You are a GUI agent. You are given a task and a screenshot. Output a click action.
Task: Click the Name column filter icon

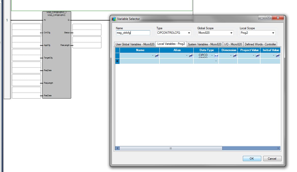pyautogui.click(x=157, y=56)
